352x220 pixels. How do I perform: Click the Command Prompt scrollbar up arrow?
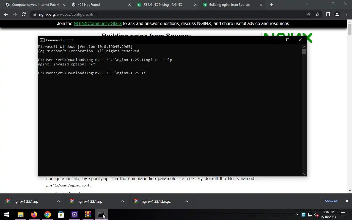pyautogui.click(x=304, y=46)
